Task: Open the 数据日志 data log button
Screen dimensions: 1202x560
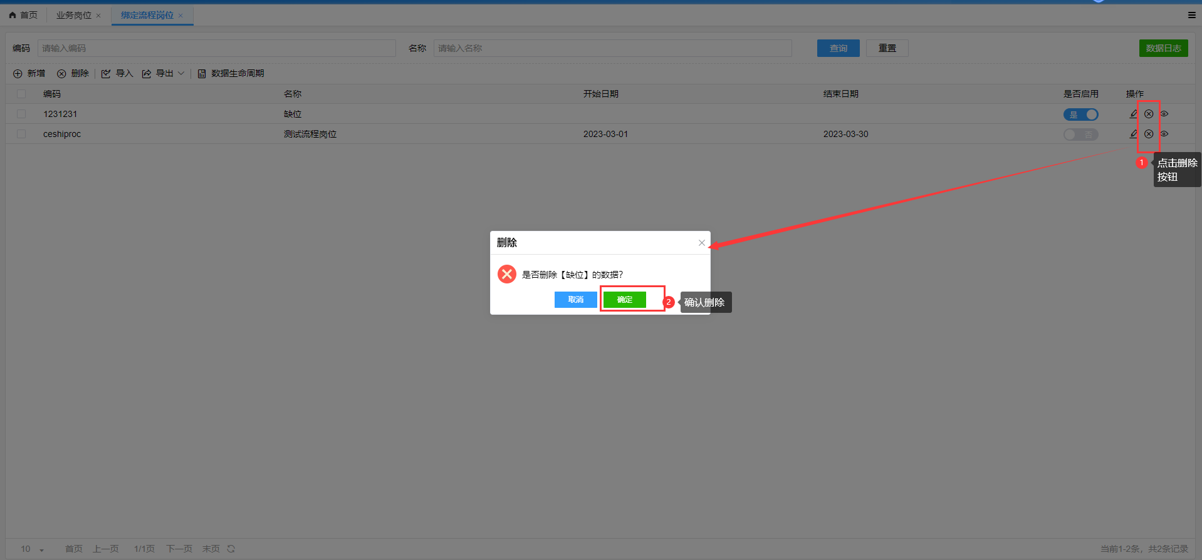Action: click(1164, 48)
